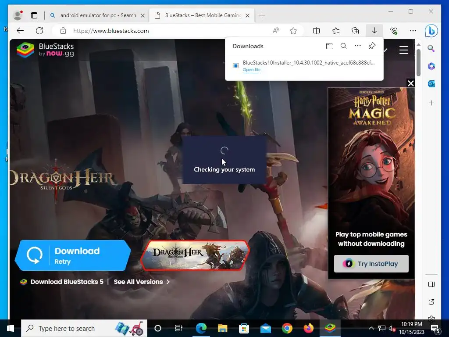The height and width of the screenshot is (337, 449).
Task: Switch to BlueStacks installer on taskbar
Action: tap(330, 328)
